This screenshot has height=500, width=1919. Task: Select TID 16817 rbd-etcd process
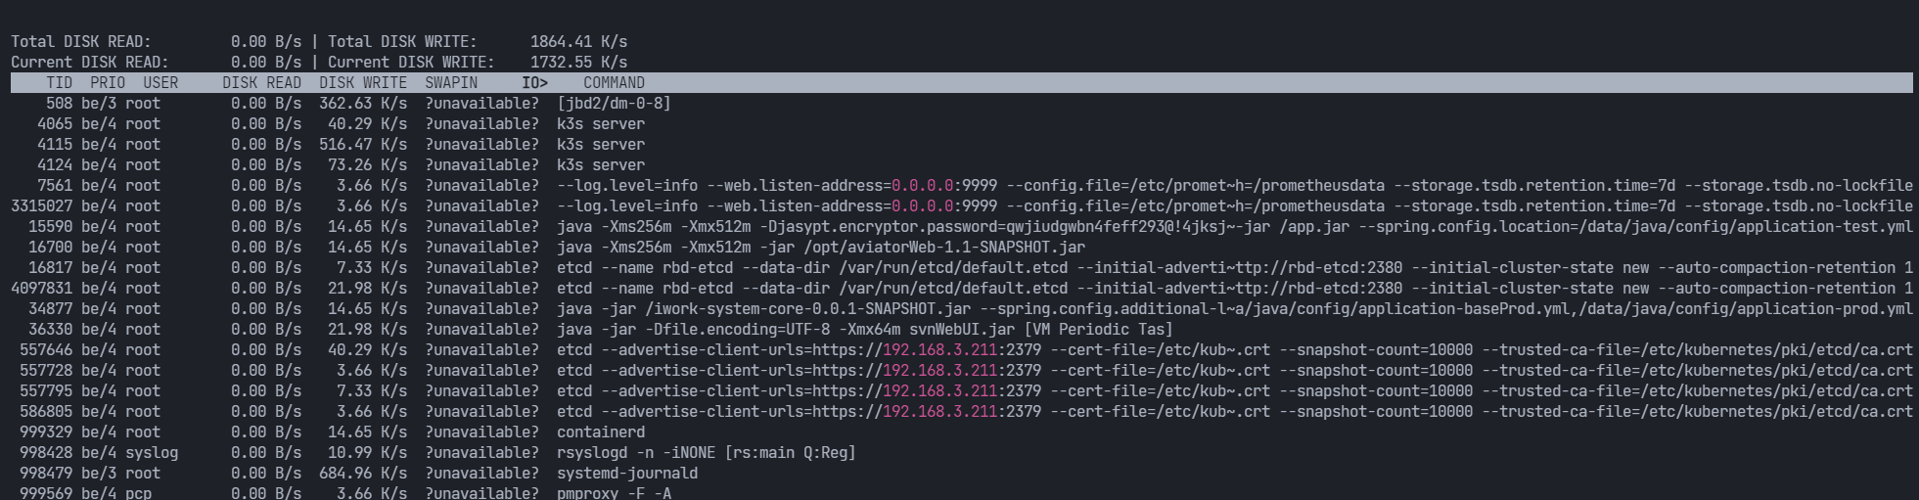[x=962, y=268]
